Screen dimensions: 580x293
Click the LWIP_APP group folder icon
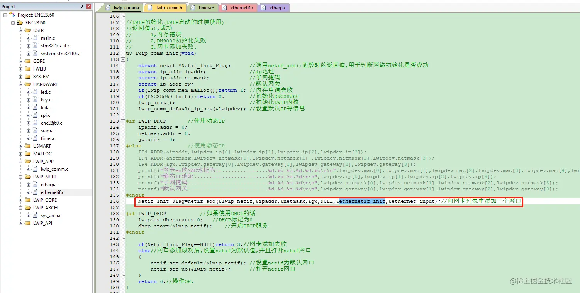point(27,162)
